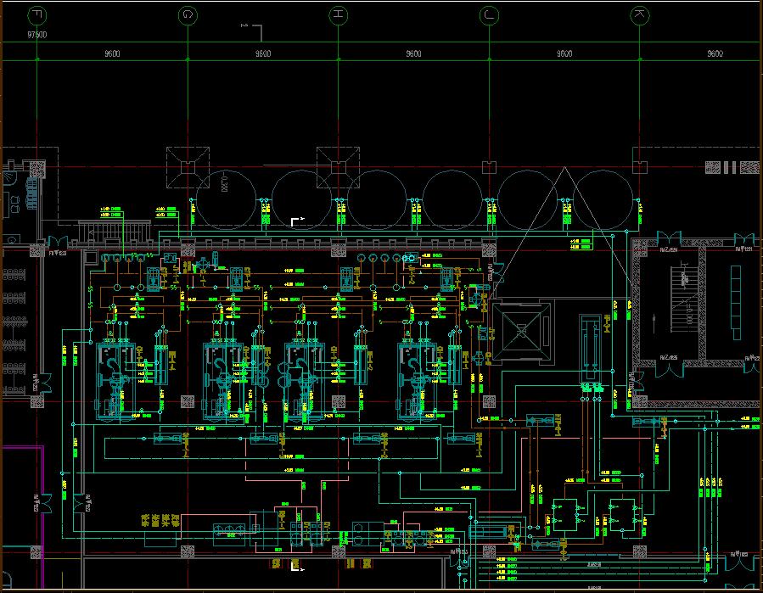763x593 pixels.
Task: Select the hatched column block on axis F near the toilets
Action: (37, 170)
